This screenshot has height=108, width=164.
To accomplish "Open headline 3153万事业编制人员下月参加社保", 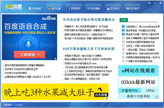I will [x=89, y=49].
